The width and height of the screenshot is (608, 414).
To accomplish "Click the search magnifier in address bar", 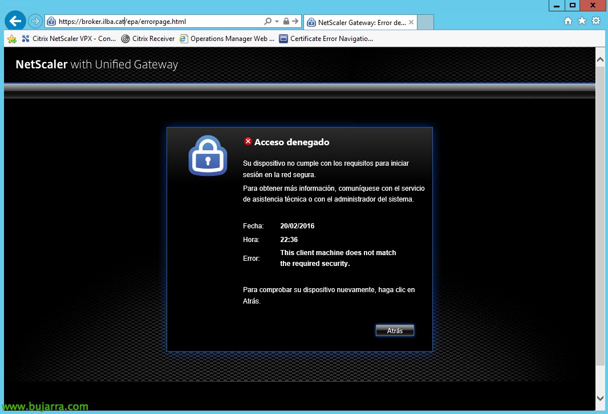I will pos(267,21).
